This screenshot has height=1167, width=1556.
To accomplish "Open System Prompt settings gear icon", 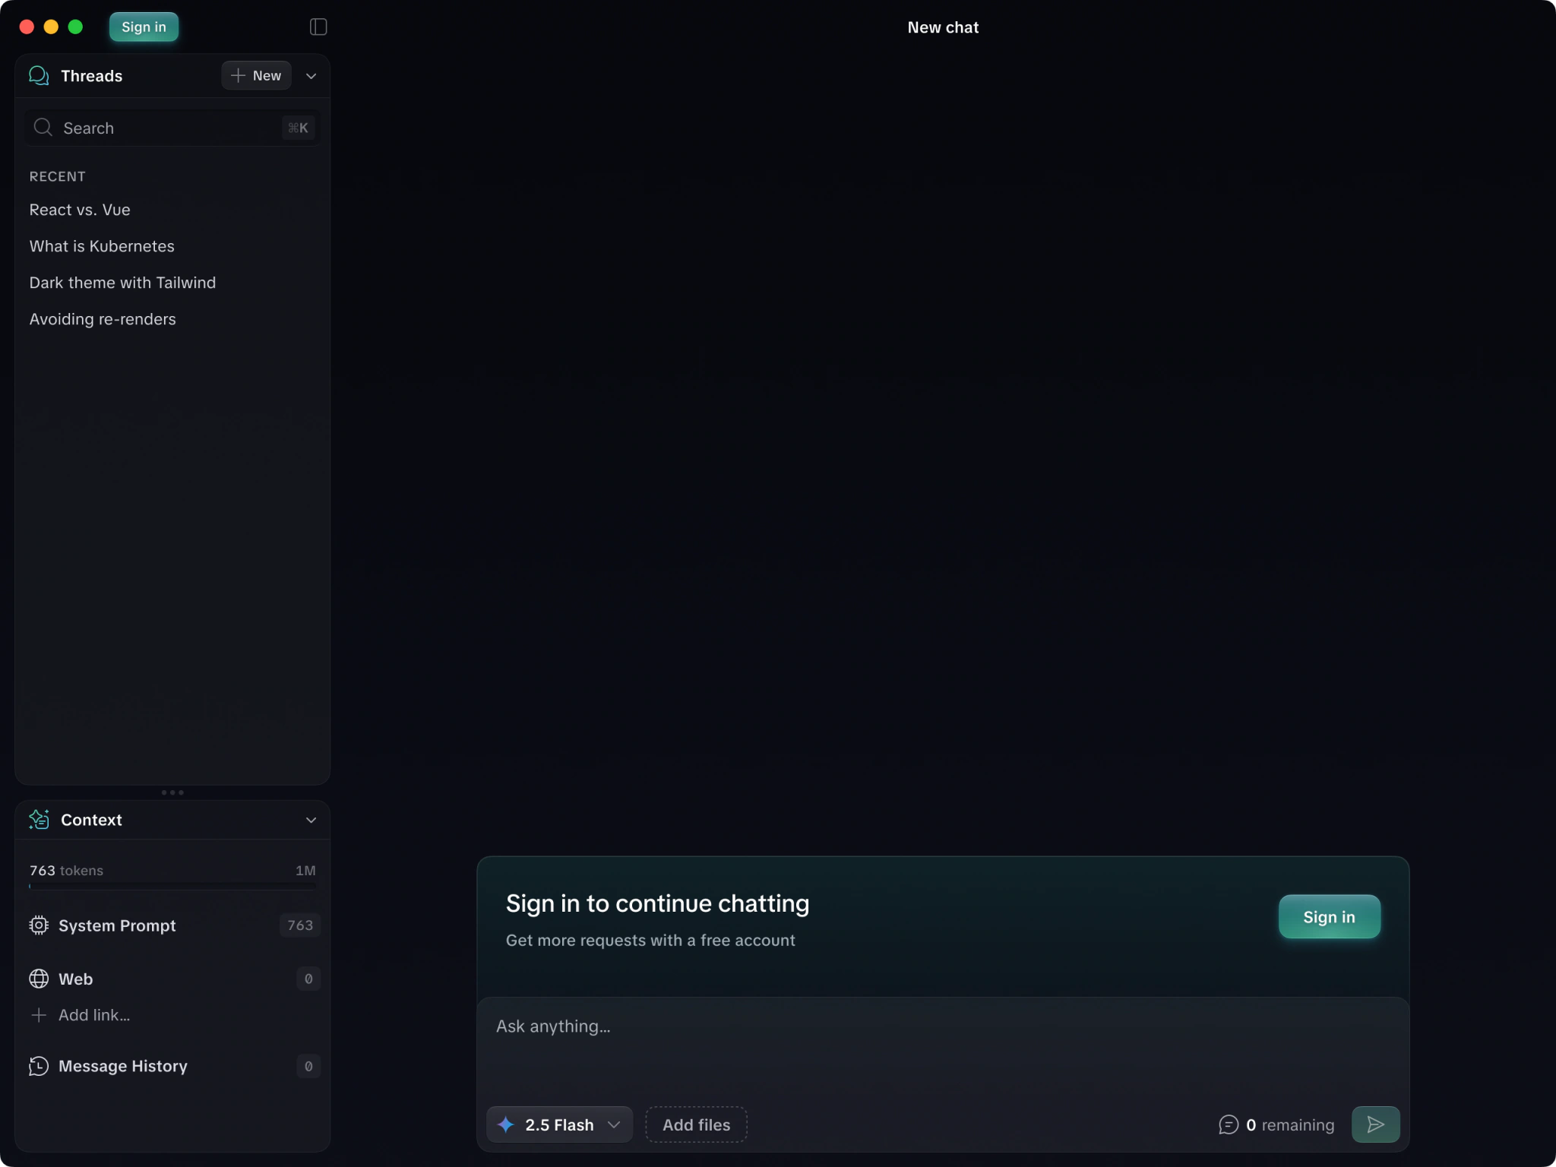I will (x=37, y=925).
